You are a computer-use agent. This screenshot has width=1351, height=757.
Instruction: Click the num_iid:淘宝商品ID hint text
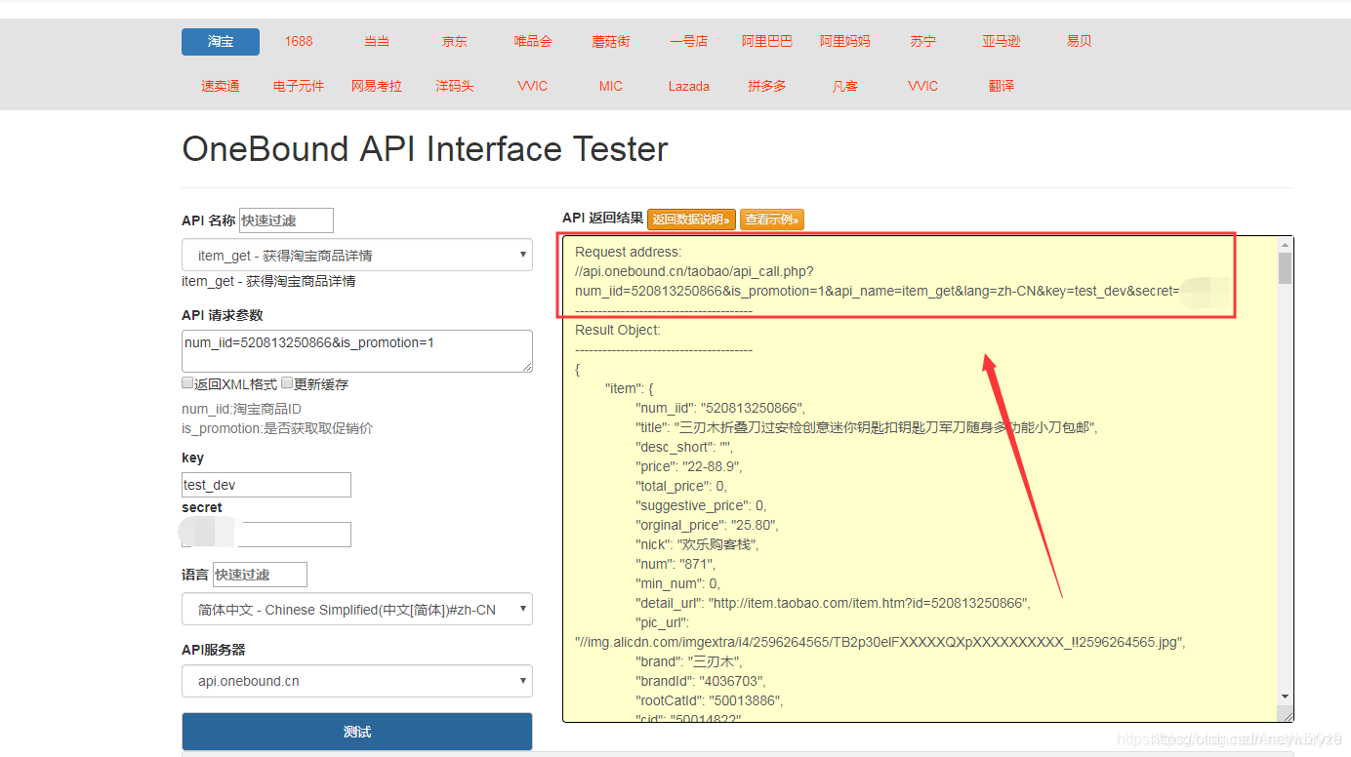[241, 409]
